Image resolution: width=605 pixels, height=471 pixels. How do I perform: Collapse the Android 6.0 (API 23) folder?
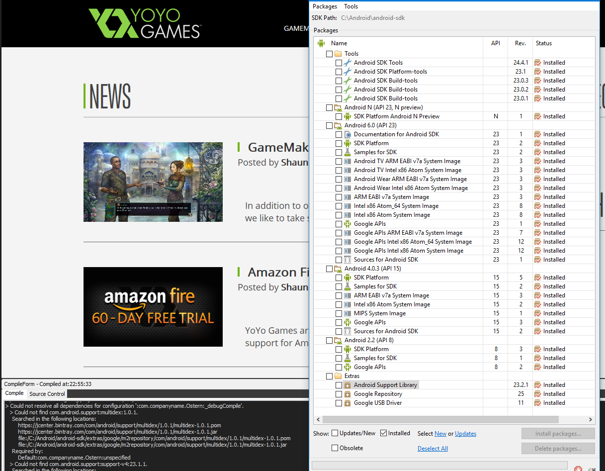(338, 125)
